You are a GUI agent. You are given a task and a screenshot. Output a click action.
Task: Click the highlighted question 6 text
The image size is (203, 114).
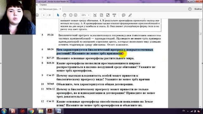pyautogui.click(x=105, y=51)
